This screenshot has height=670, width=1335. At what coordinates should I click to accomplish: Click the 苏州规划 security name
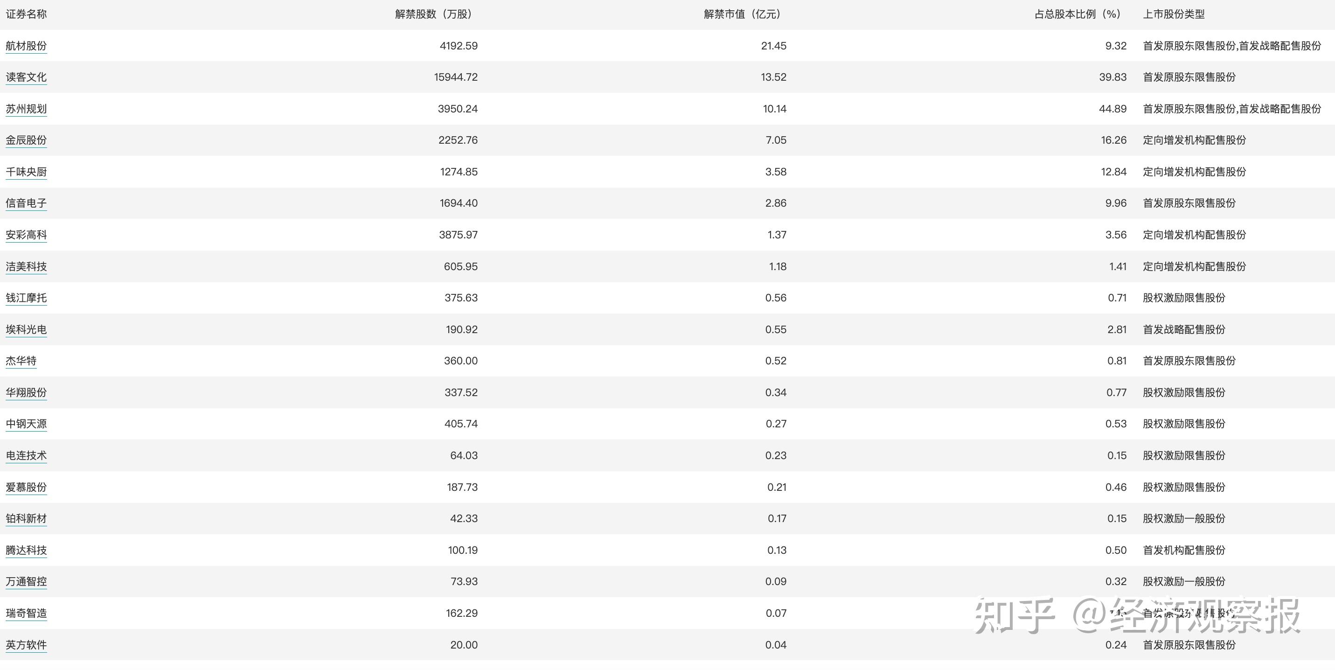click(x=26, y=109)
